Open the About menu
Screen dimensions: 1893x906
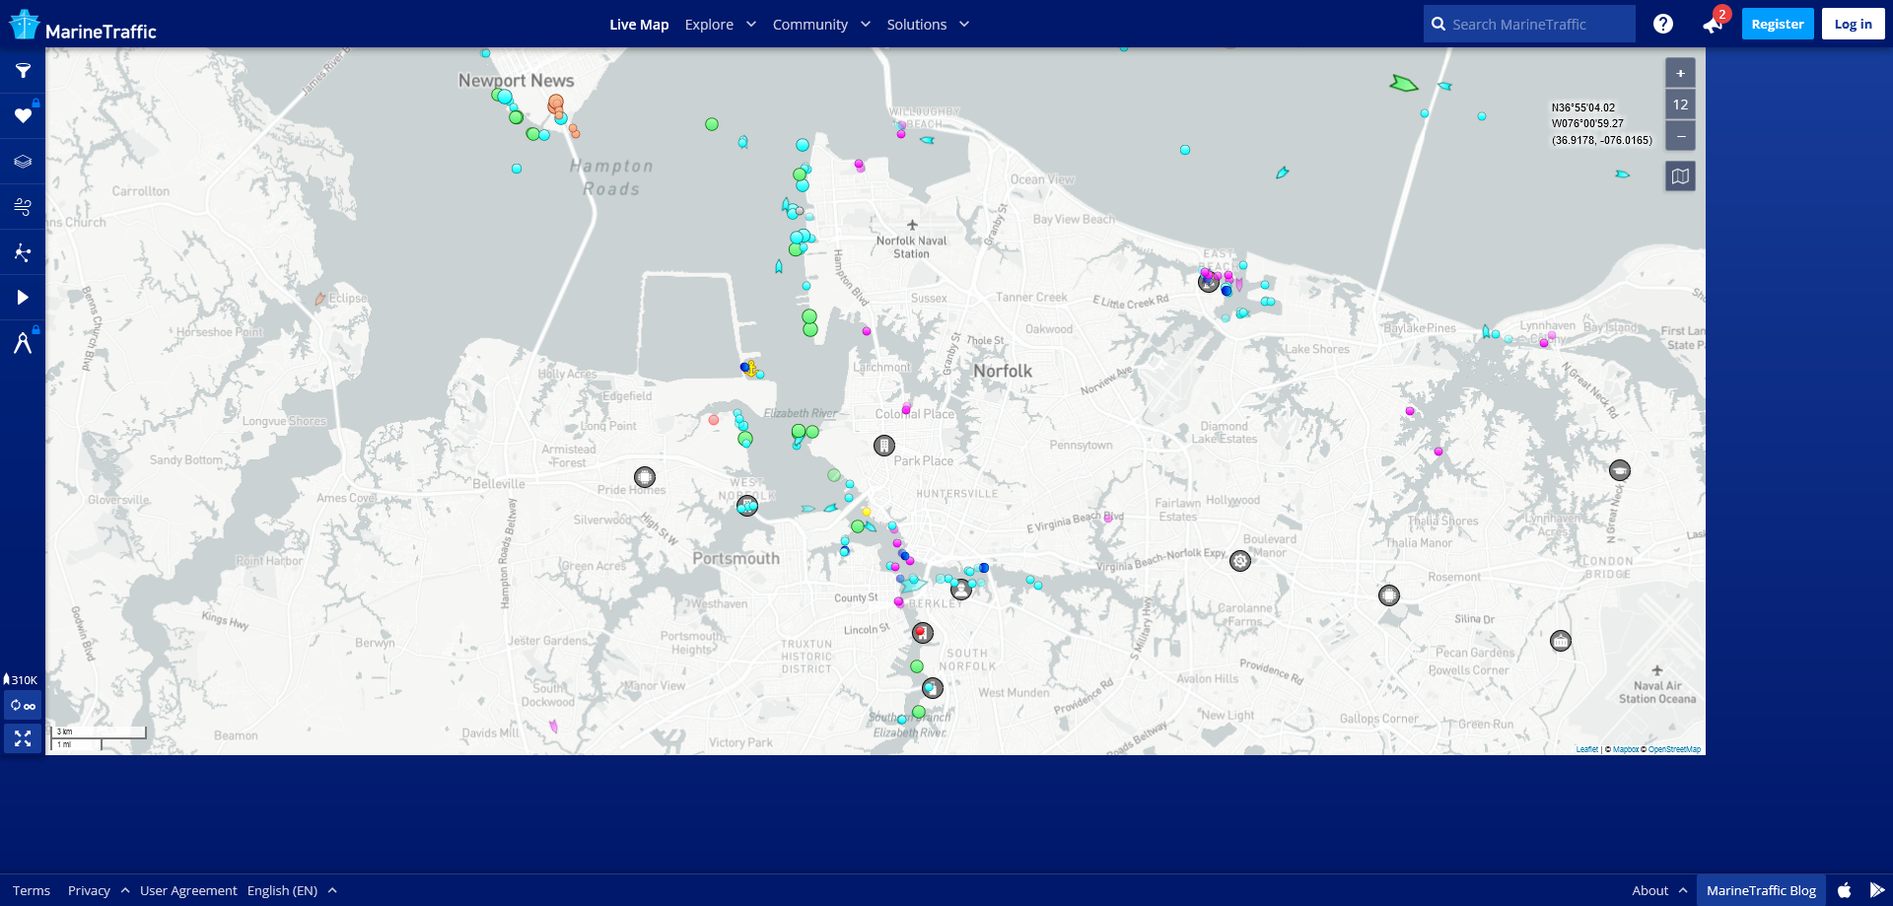point(1650,890)
